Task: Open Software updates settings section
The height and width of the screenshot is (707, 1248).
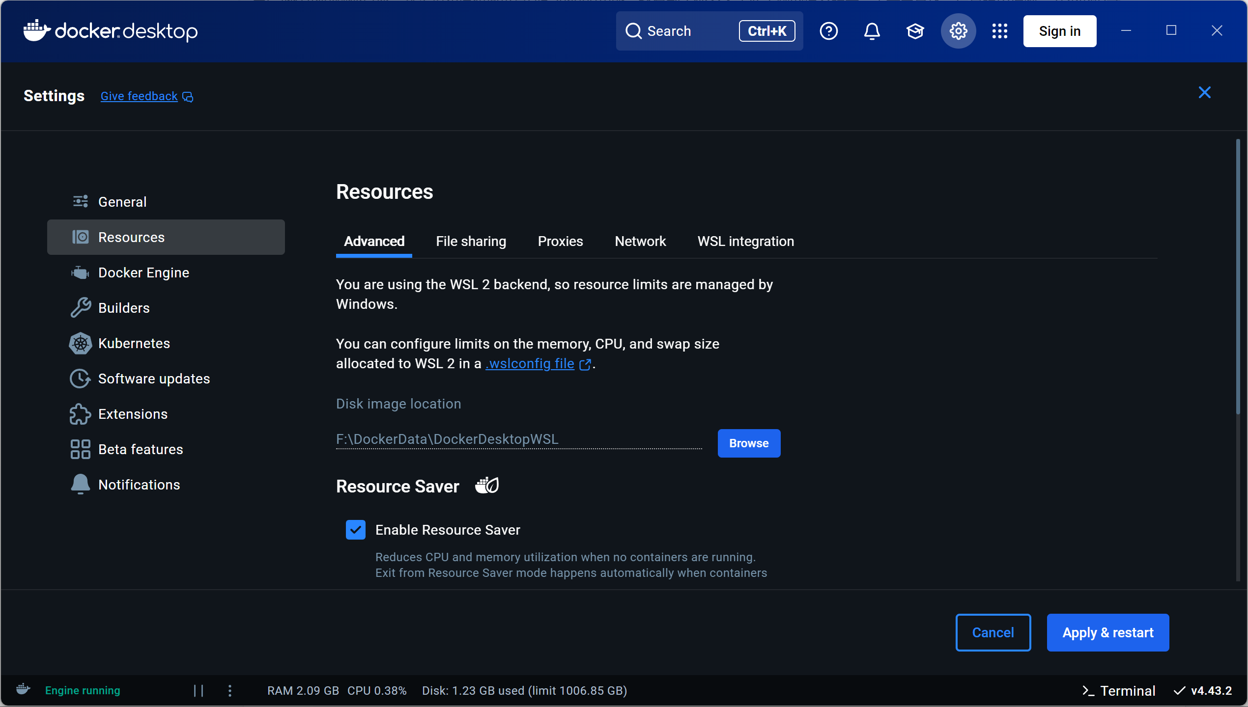Action: click(x=166, y=379)
